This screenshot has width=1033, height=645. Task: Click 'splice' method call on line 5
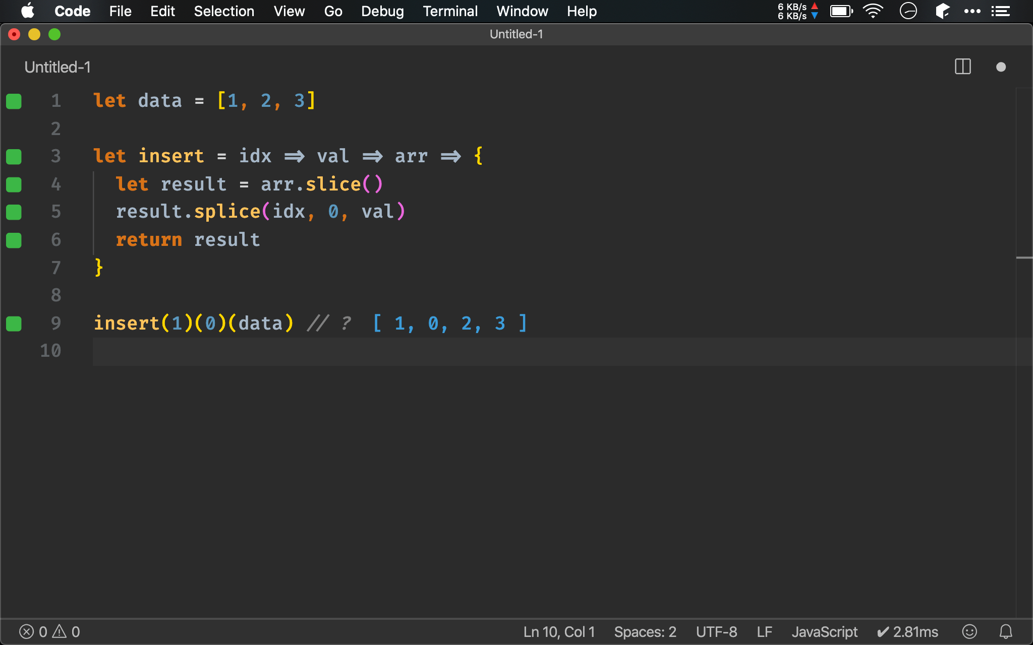[227, 212]
